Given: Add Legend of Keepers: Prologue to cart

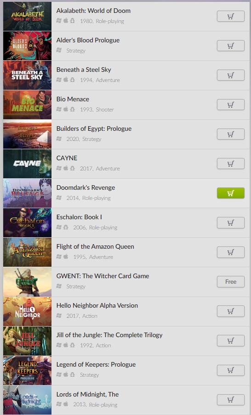Looking at the screenshot, I should (x=231, y=370).
